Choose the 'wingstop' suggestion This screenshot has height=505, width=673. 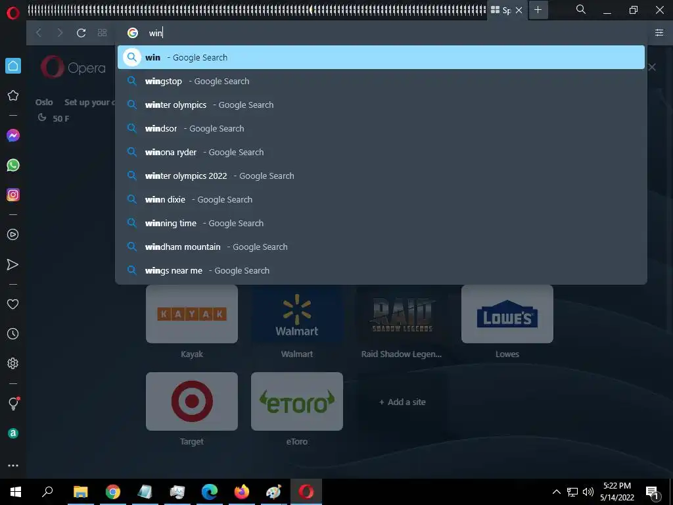pos(381,81)
